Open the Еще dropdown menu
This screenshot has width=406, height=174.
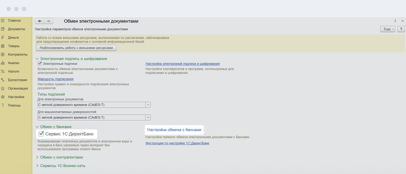pos(388,29)
